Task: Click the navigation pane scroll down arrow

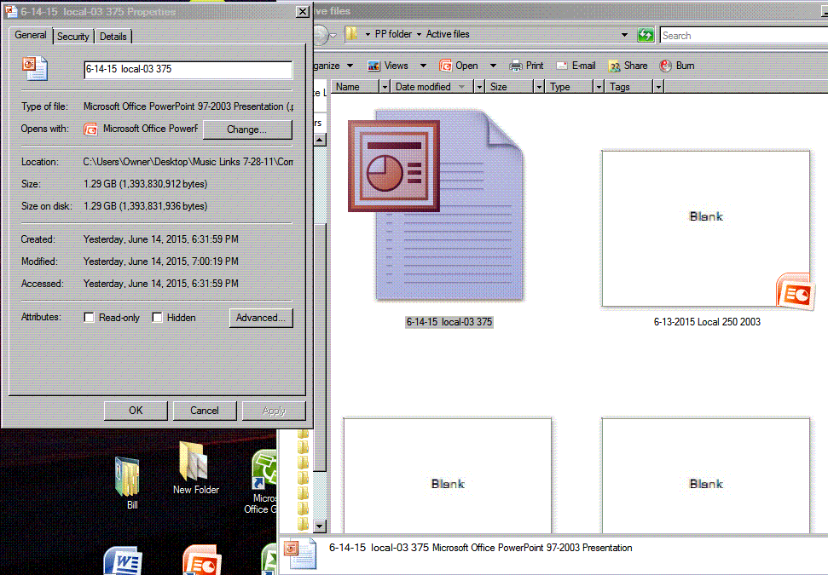Action: pyautogui.click(x=320, y=526)
